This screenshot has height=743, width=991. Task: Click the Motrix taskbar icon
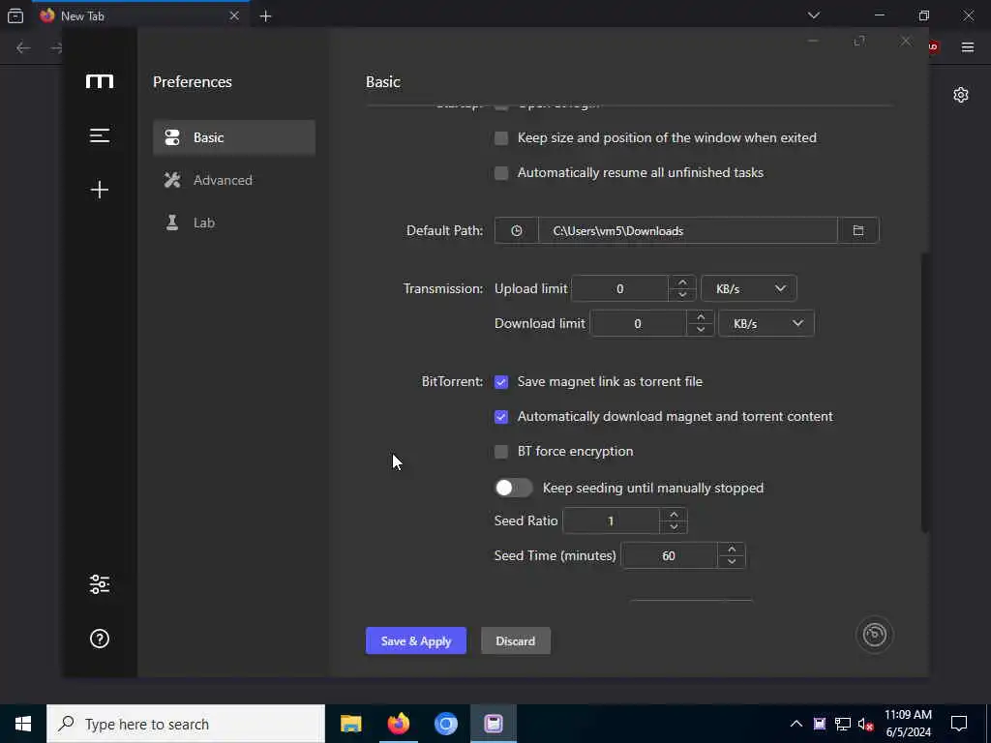[x=494, y=724]
